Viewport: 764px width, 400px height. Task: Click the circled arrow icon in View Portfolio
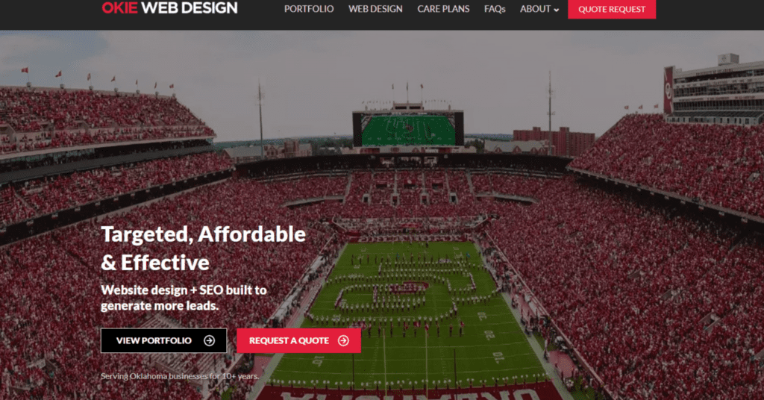point(210,340)
